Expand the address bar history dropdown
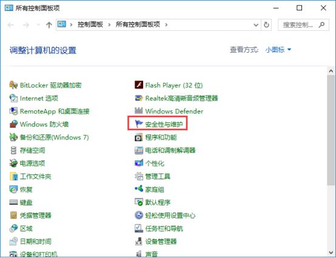The width and height of the screenshot is (336, 258). (x=256, y=25)
